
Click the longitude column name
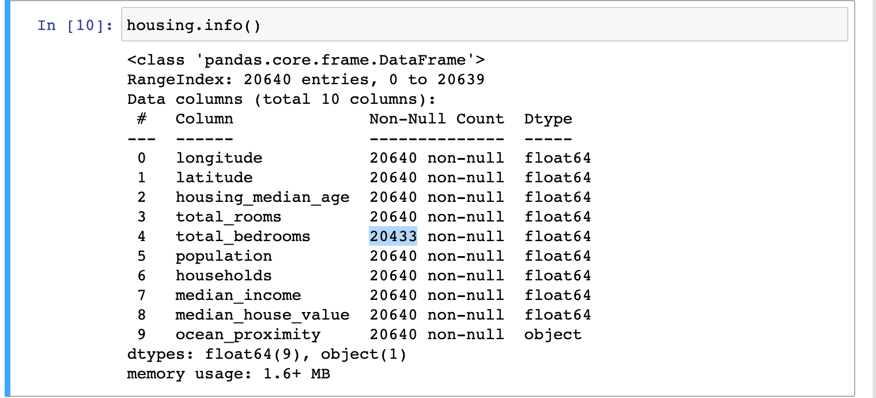[219, 158]
